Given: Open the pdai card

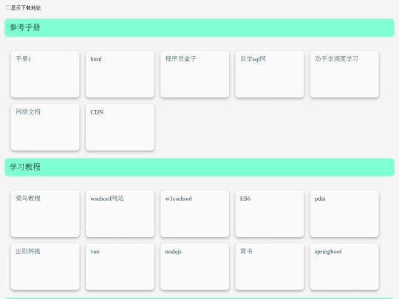Looking at the screenshot, I should (x=344, y=213).
